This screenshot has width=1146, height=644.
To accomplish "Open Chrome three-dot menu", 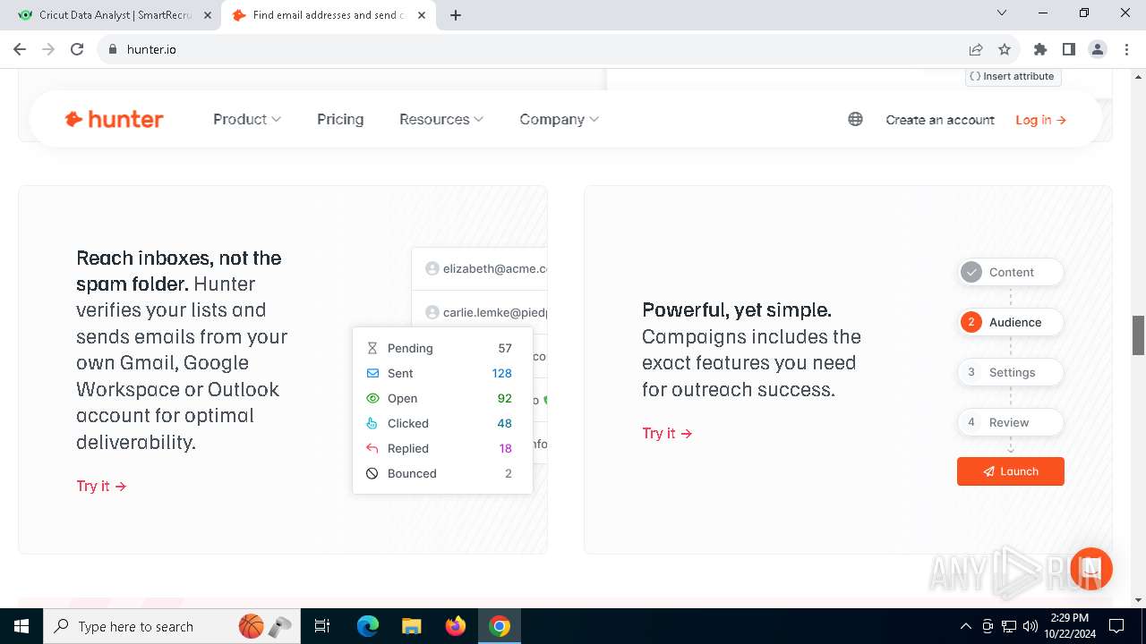I will tap(1126, 49).
